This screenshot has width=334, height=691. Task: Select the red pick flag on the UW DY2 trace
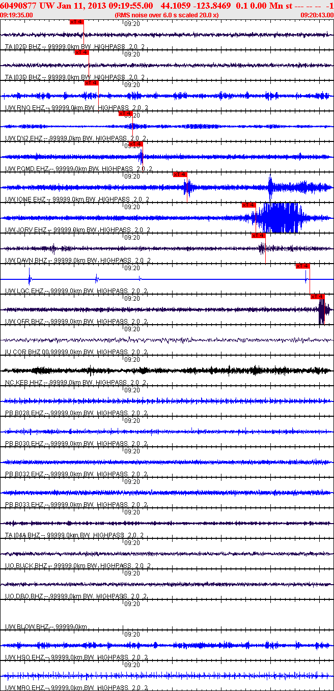[125, 113]
